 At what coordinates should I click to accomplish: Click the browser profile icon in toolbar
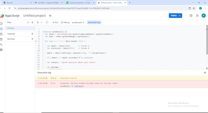pos(200,8)
